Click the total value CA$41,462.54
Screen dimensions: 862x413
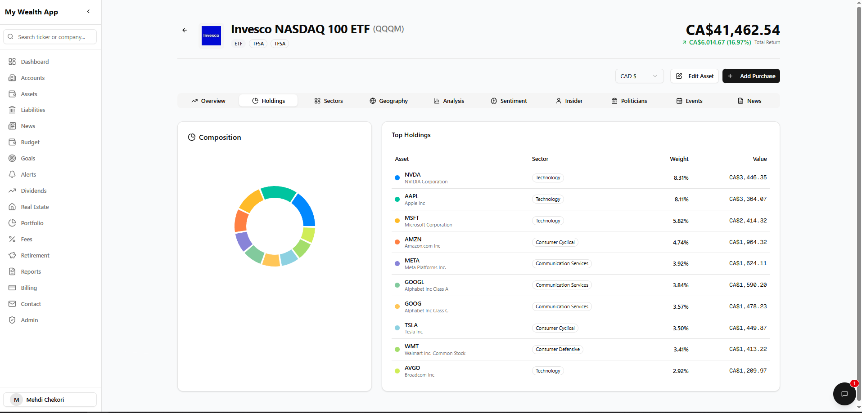[733, 30]
